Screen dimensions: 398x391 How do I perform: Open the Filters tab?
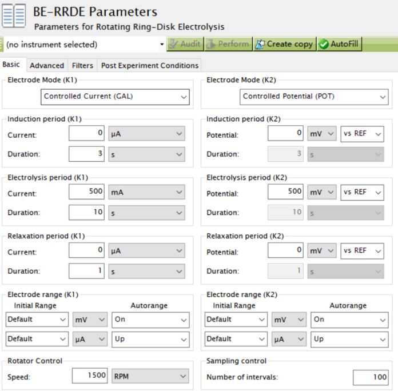(x=82, y=66)
